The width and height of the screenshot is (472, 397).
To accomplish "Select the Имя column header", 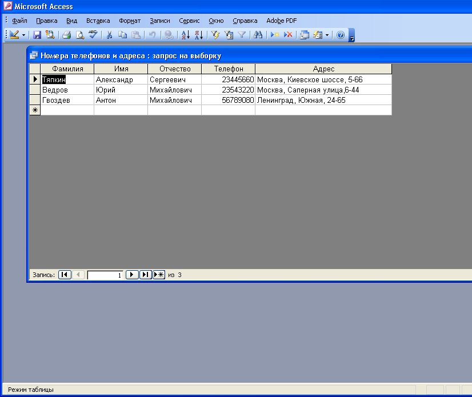I will pos(121,69).
